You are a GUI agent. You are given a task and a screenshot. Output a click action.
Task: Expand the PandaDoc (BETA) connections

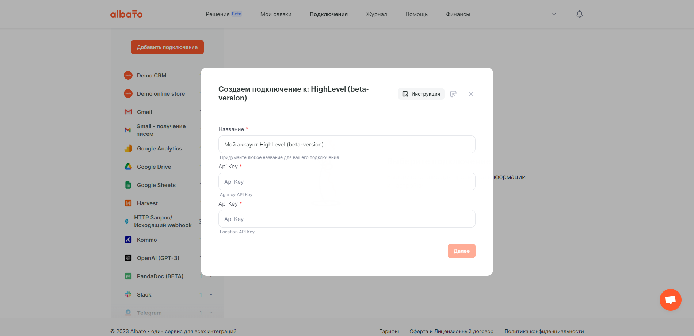(x=211, y=276)
